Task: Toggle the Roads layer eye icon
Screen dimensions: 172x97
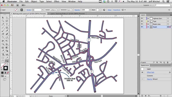Action: coord(142,27)
